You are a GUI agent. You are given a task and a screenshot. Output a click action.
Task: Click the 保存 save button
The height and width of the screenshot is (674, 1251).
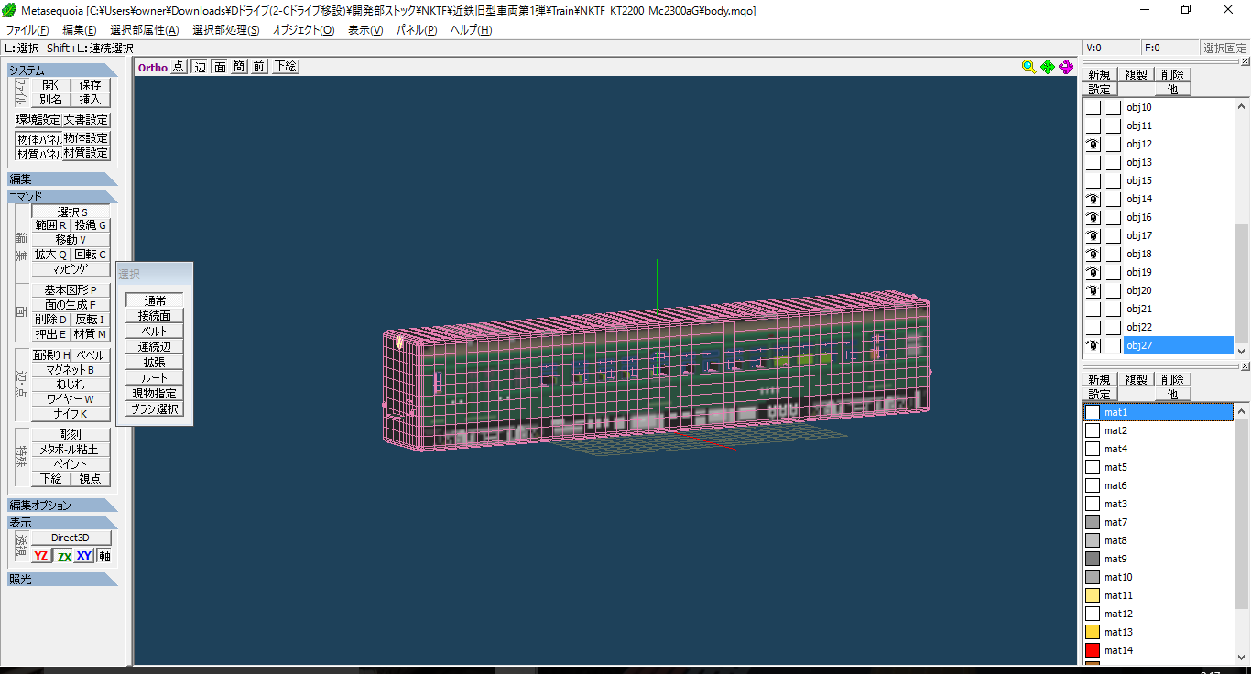pos(90,84)
